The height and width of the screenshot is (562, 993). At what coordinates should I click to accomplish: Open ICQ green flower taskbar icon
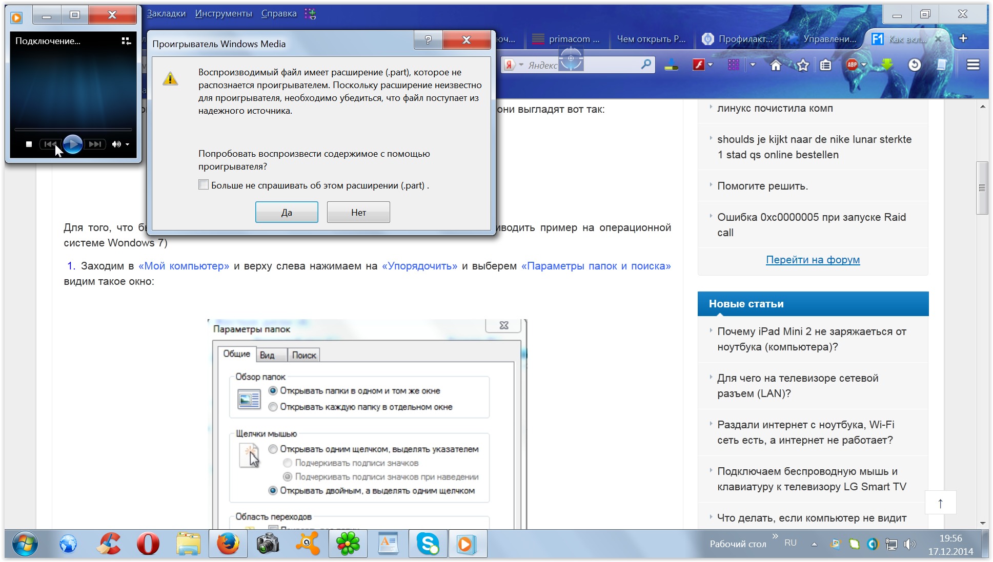pos(348,544)
